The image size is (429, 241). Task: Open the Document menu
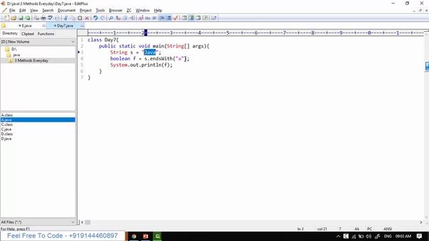66,11
